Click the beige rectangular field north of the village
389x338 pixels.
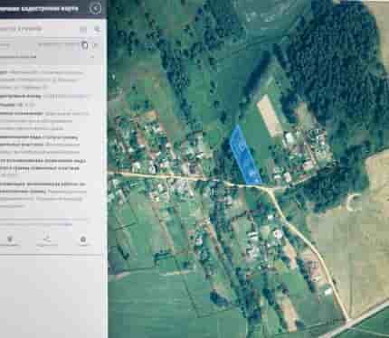click(x=270, y=116)
